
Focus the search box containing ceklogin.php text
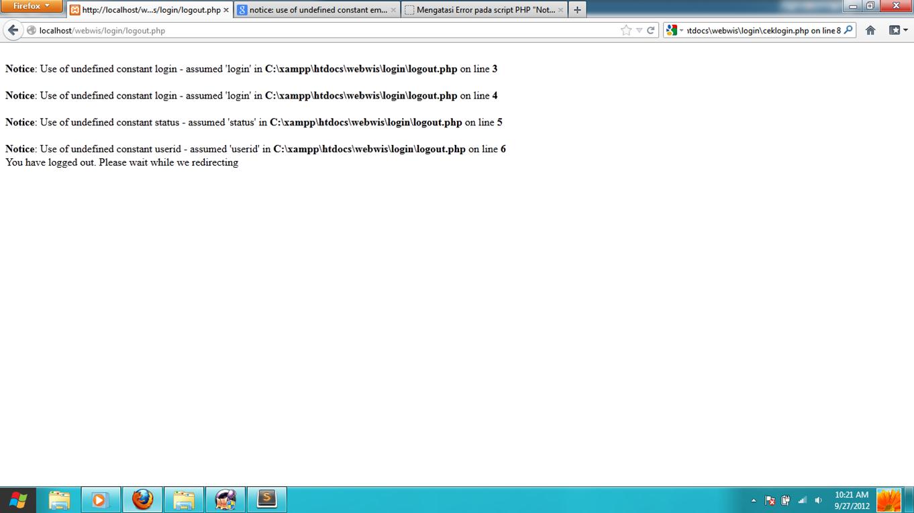pyautogui.click(x=764, y=30)
